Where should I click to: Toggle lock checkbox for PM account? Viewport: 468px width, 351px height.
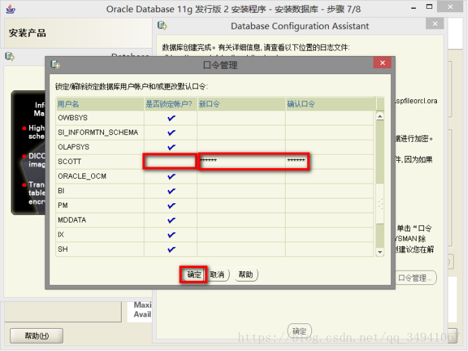[x=172, y=206]
